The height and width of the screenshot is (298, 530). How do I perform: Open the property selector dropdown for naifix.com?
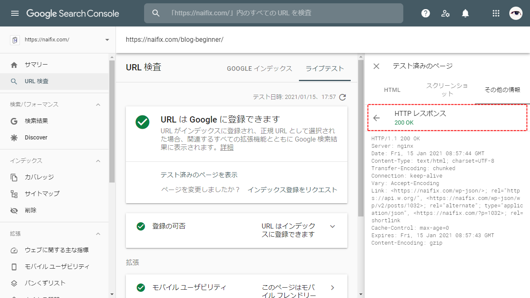click(107, 40)
